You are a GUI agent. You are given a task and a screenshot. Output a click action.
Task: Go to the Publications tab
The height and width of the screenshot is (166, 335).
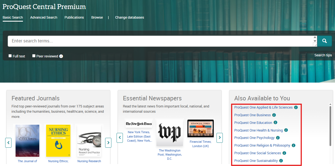point(74,18)
